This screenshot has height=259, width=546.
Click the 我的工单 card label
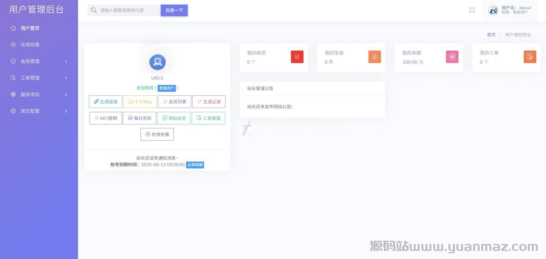click(x=489, y=53)
